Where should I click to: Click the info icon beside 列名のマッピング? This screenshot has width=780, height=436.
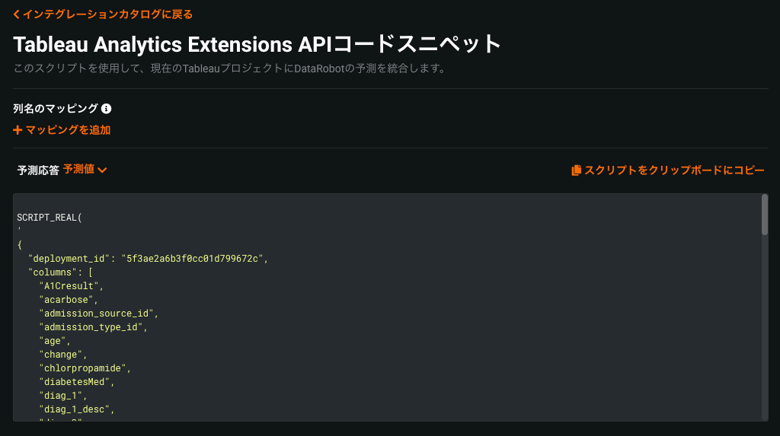(x=107, y=109)
